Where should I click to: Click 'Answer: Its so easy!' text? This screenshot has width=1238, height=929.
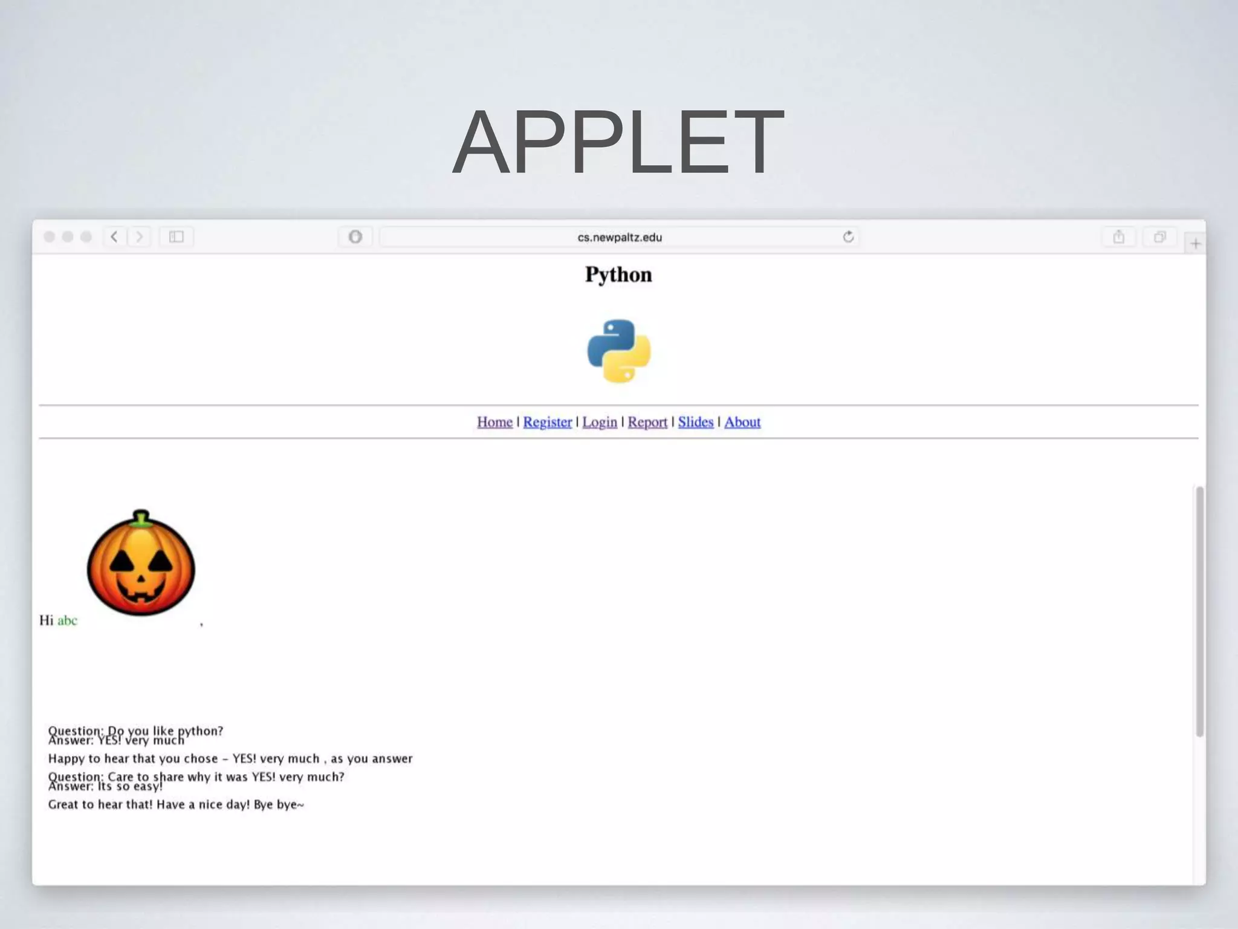point(105,786)
